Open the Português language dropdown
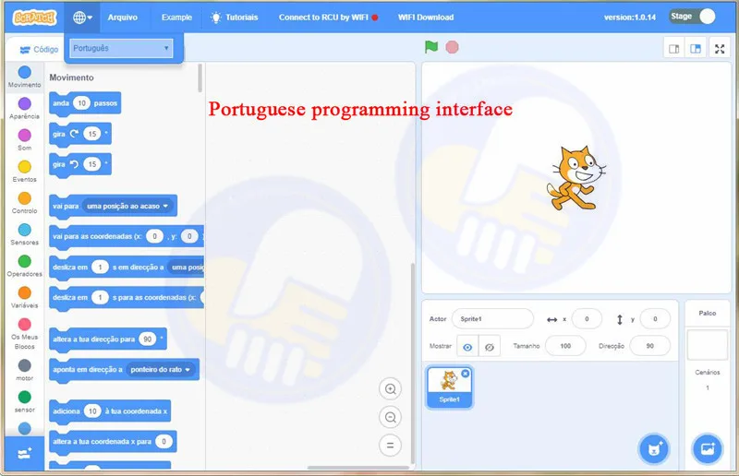 121,48
